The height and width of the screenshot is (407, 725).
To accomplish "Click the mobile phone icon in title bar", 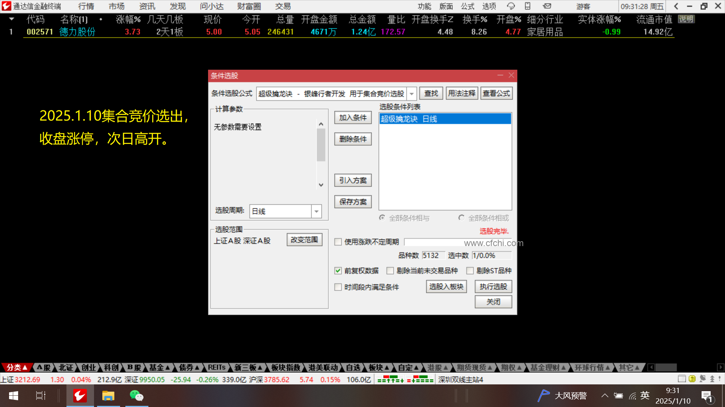I will pos(528,6).
